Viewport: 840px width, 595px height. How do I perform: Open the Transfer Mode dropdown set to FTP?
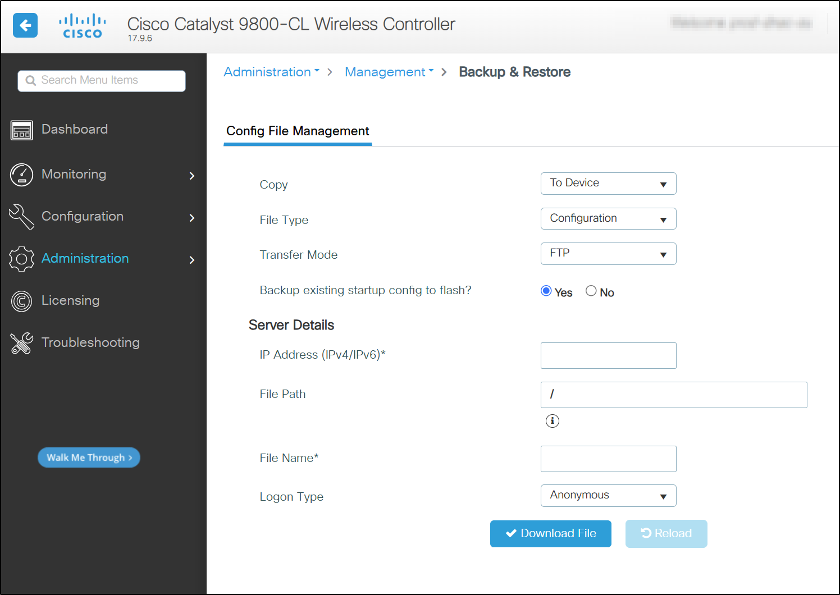[x=608, y=254]
